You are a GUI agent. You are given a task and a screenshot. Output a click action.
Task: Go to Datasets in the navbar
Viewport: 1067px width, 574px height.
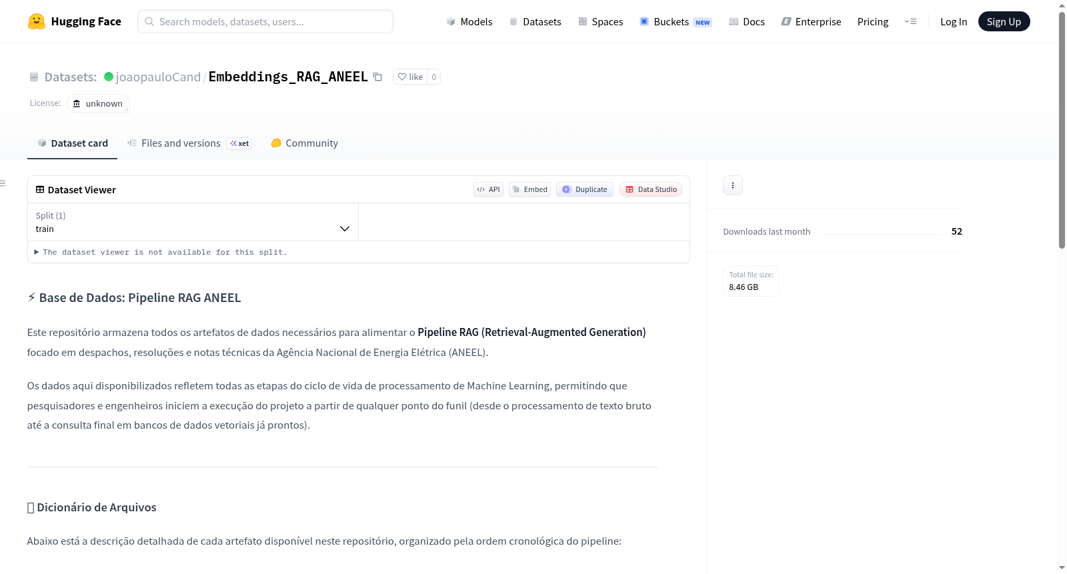click(535, 21)
